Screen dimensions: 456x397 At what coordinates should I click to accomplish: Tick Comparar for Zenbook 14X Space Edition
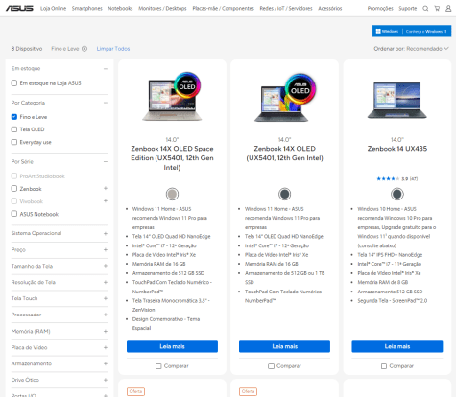tap(158, 366)
